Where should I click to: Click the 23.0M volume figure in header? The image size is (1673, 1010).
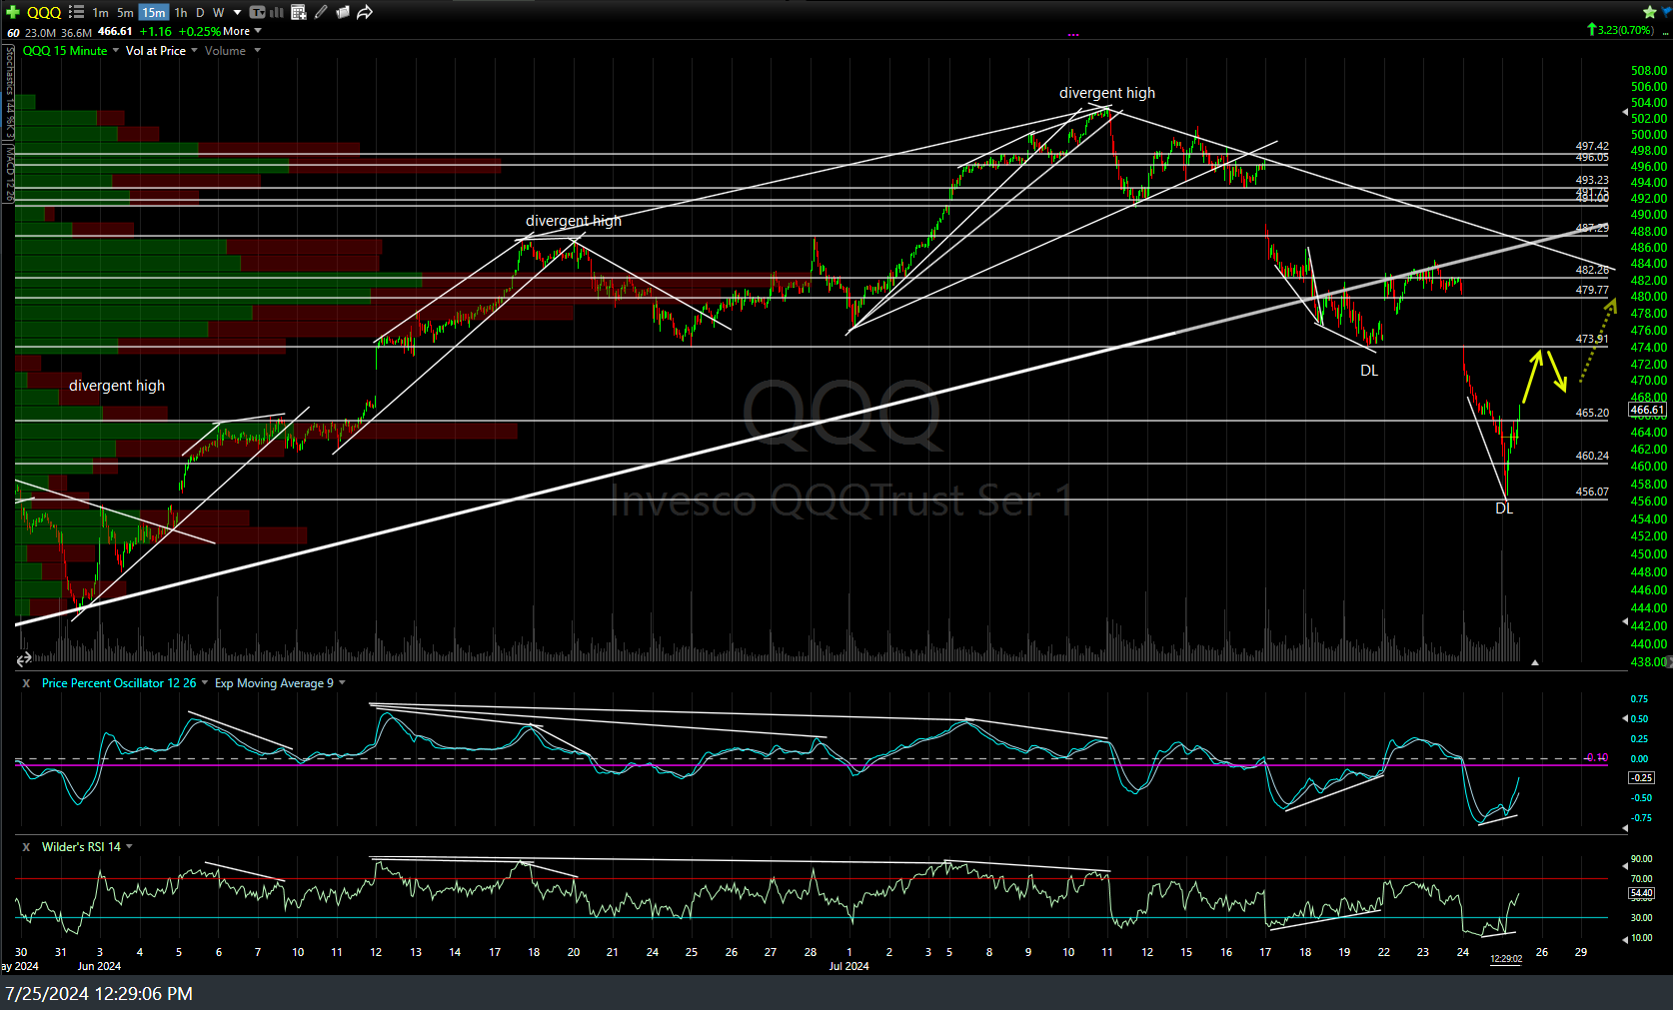click(x=41, y=33)
